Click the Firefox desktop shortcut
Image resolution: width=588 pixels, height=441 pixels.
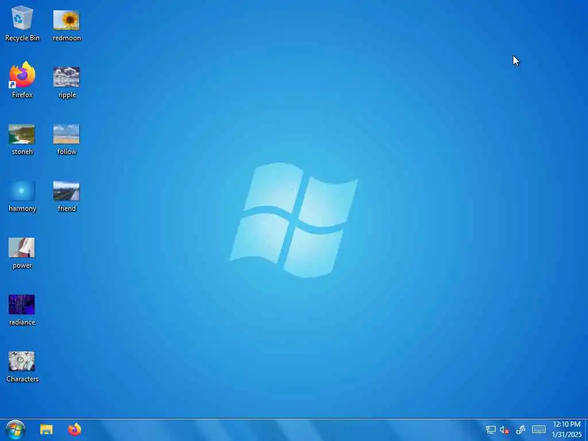tap(22, 80)
